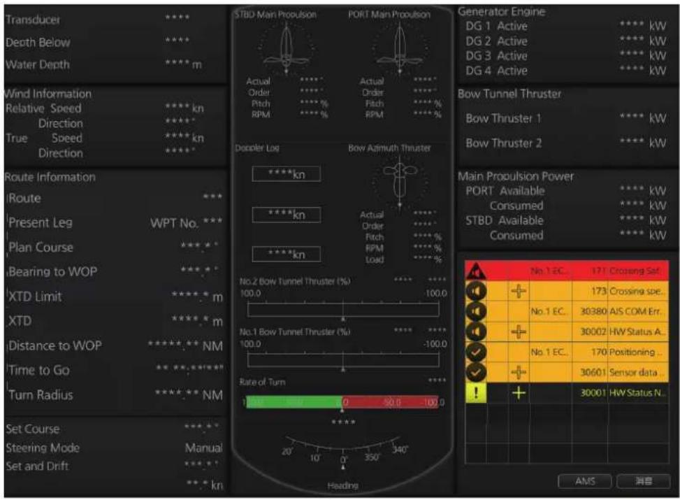This screenshot has height=500, width=680.
Task: Click the 'Bow Thruster 1' power row
Action: point(566,118)
